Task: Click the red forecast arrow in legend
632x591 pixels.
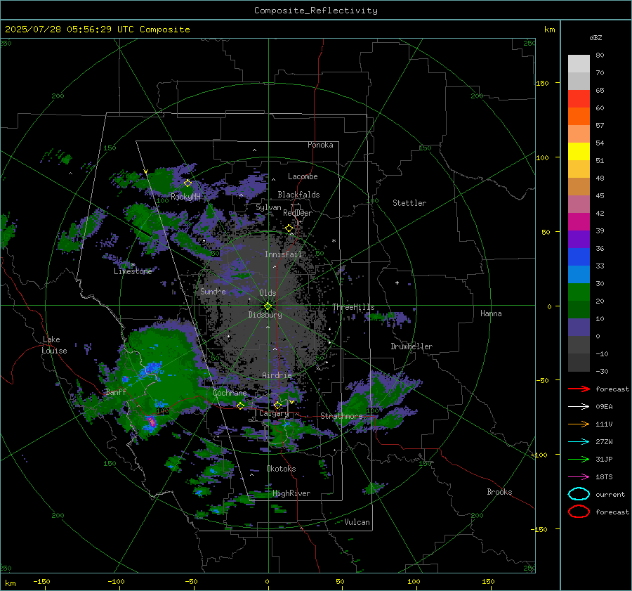Action: (579, 389)
